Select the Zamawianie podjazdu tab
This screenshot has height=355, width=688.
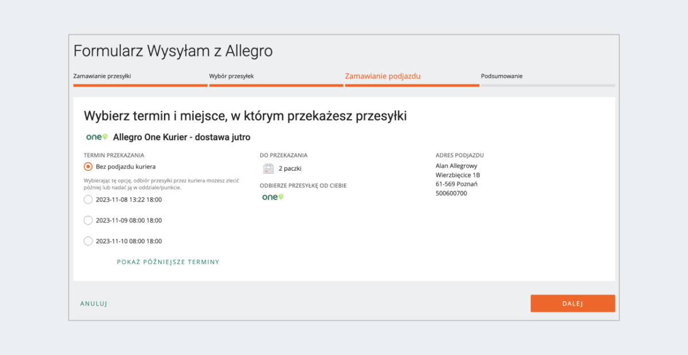382,76
